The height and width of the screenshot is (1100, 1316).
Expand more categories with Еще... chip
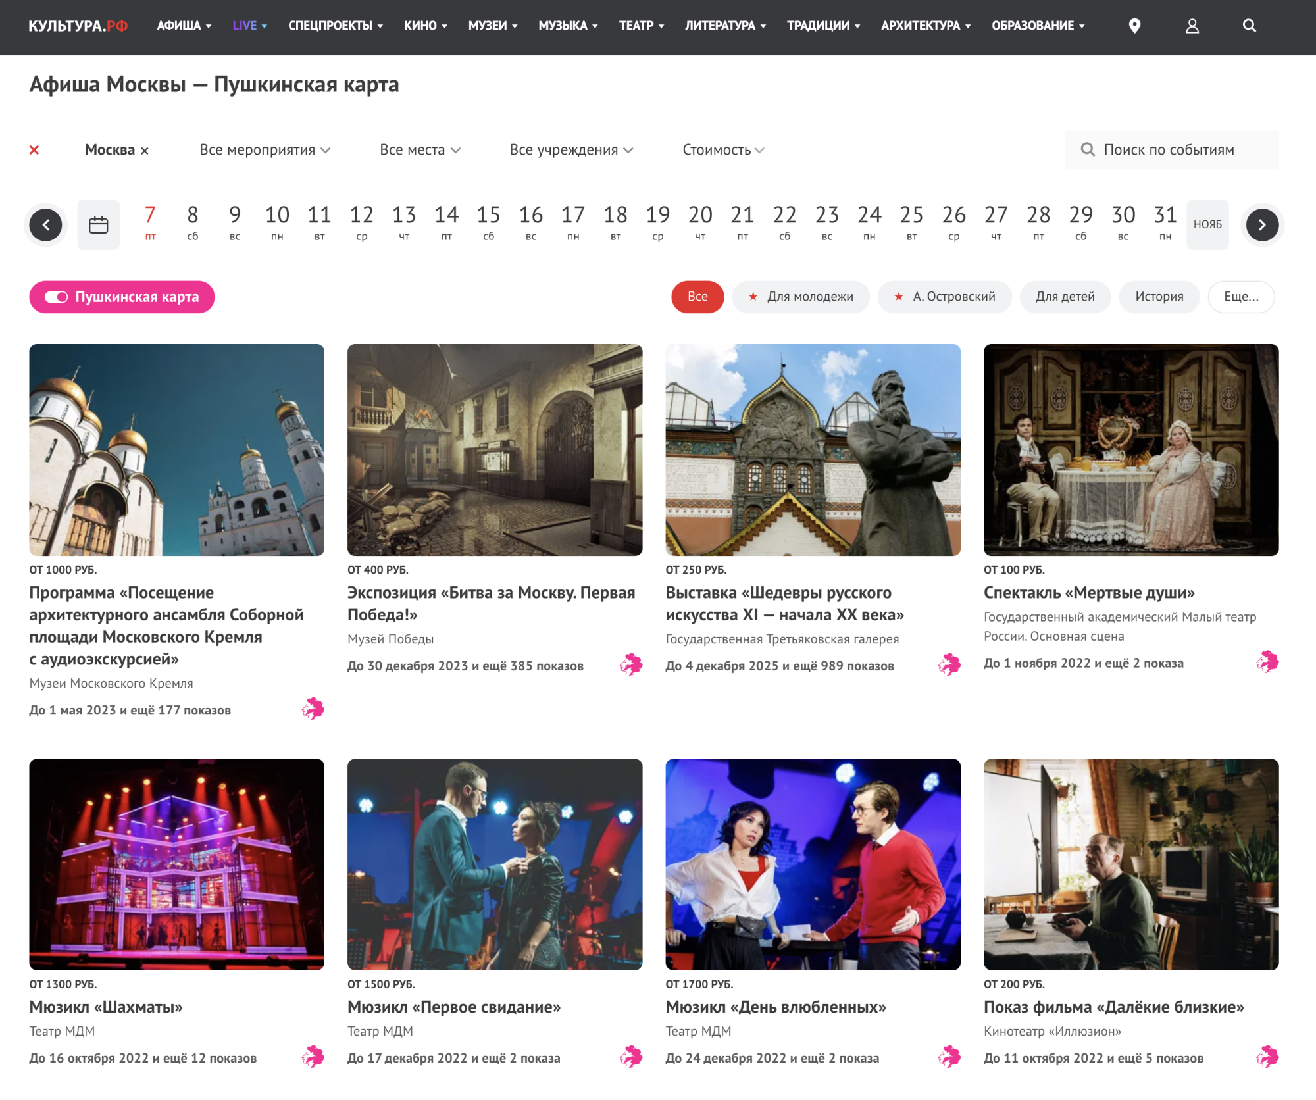pos(1241,297)
